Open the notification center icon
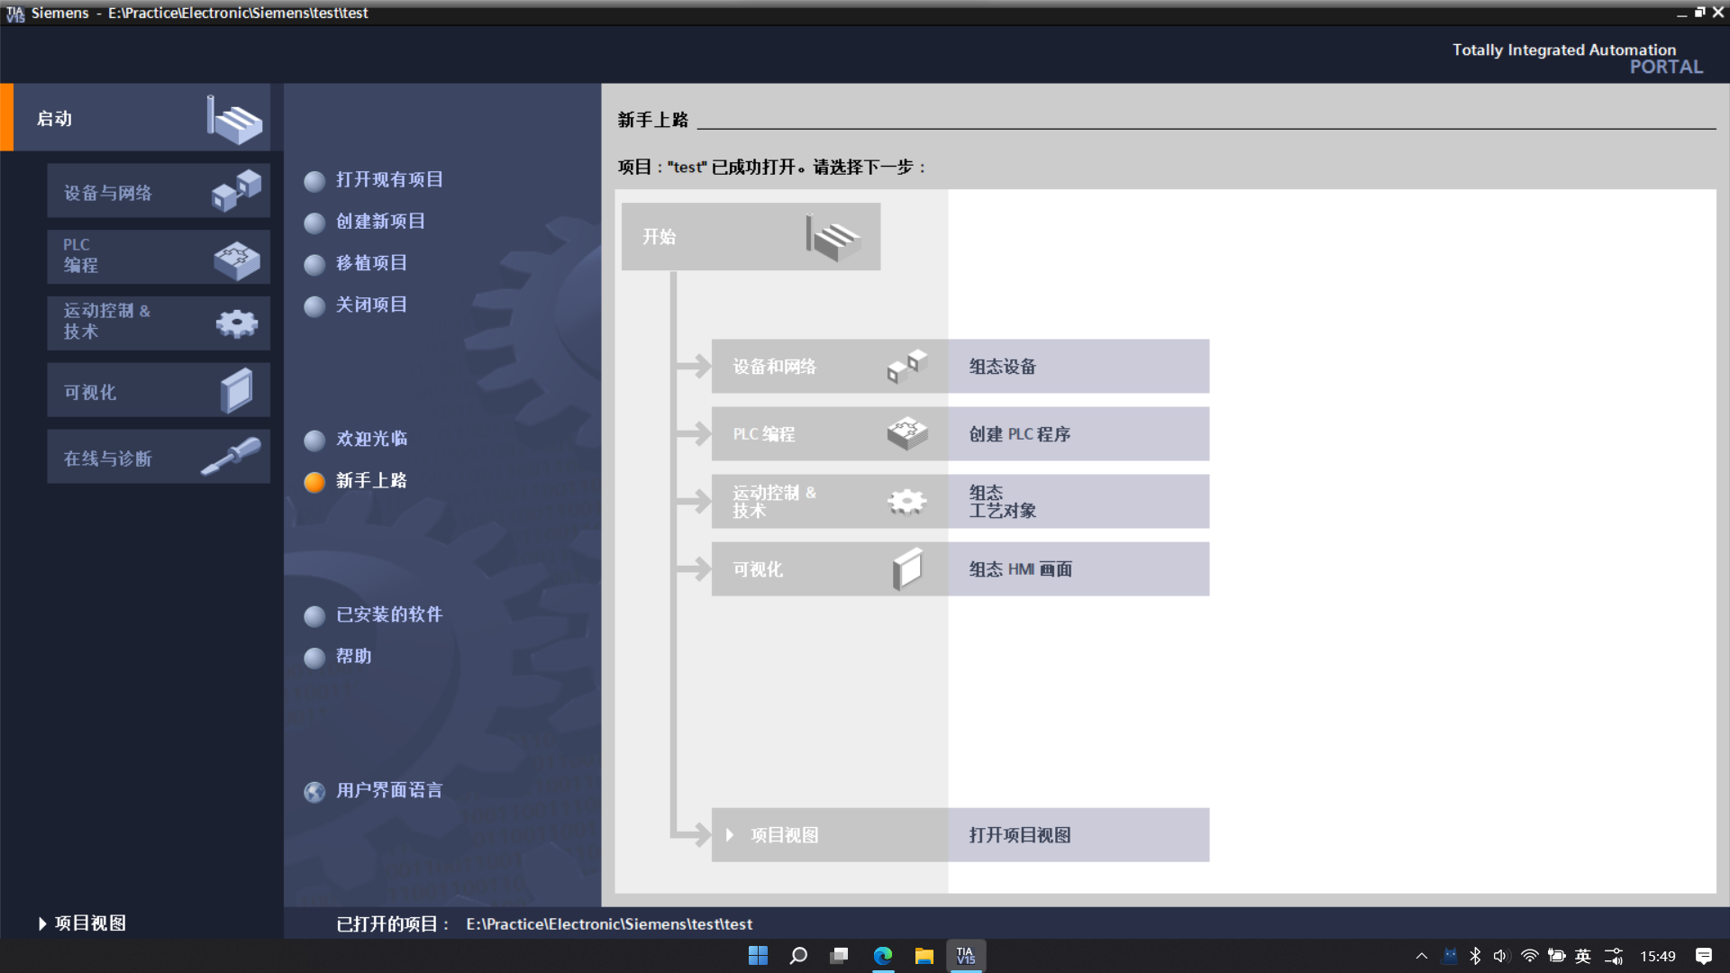The image size is (1730, 973). [x=1704, y=956]
